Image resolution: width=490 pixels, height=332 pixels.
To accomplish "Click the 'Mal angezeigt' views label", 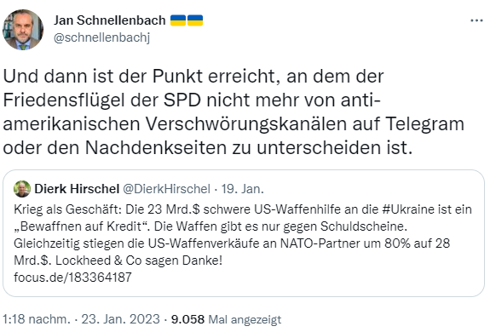I will (245, 320).
